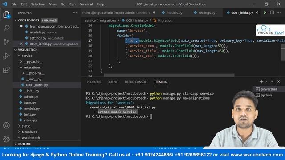Image resolution: width=285 pixels, height=160 pixels.
Task: Open editor More Actions ellipsis
Action: 279,12
